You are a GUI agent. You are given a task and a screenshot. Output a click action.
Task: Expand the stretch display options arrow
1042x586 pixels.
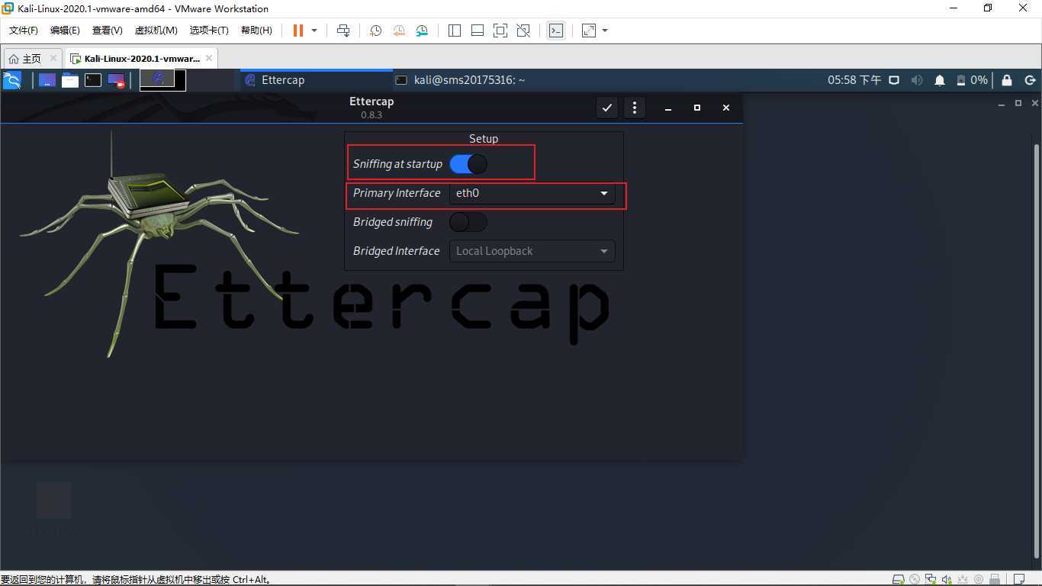[x=605, y=31]
